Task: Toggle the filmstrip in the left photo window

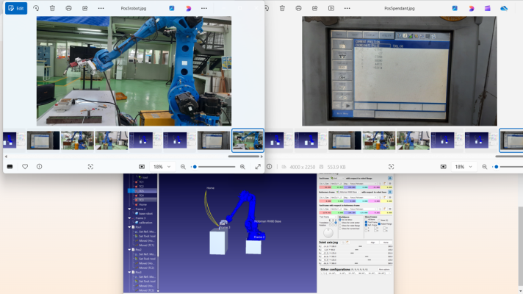Action: 10,167
